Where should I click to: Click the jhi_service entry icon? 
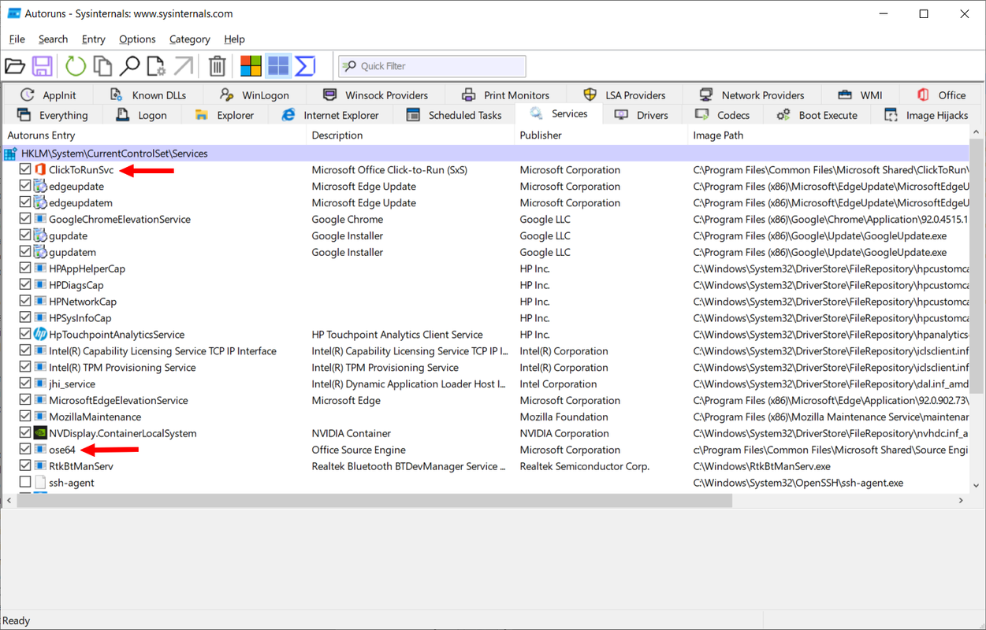tap(40, 384)
